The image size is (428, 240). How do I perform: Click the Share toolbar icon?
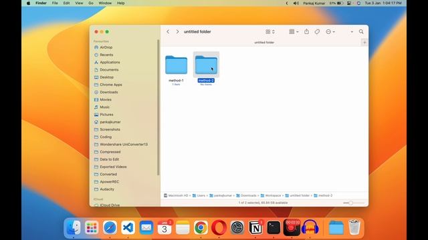tap(306, 31)
